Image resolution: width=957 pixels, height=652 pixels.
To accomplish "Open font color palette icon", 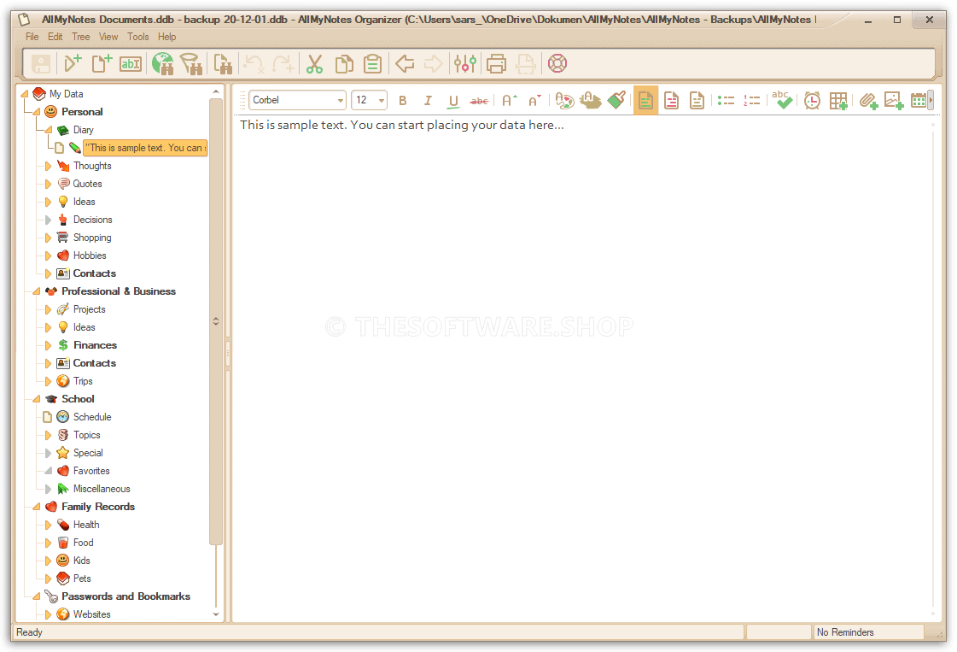I will point(564,100).
